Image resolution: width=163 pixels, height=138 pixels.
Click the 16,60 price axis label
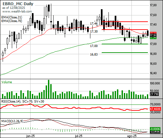153,63
